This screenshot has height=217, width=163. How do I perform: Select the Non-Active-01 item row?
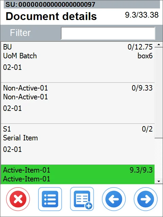(78, 103)
